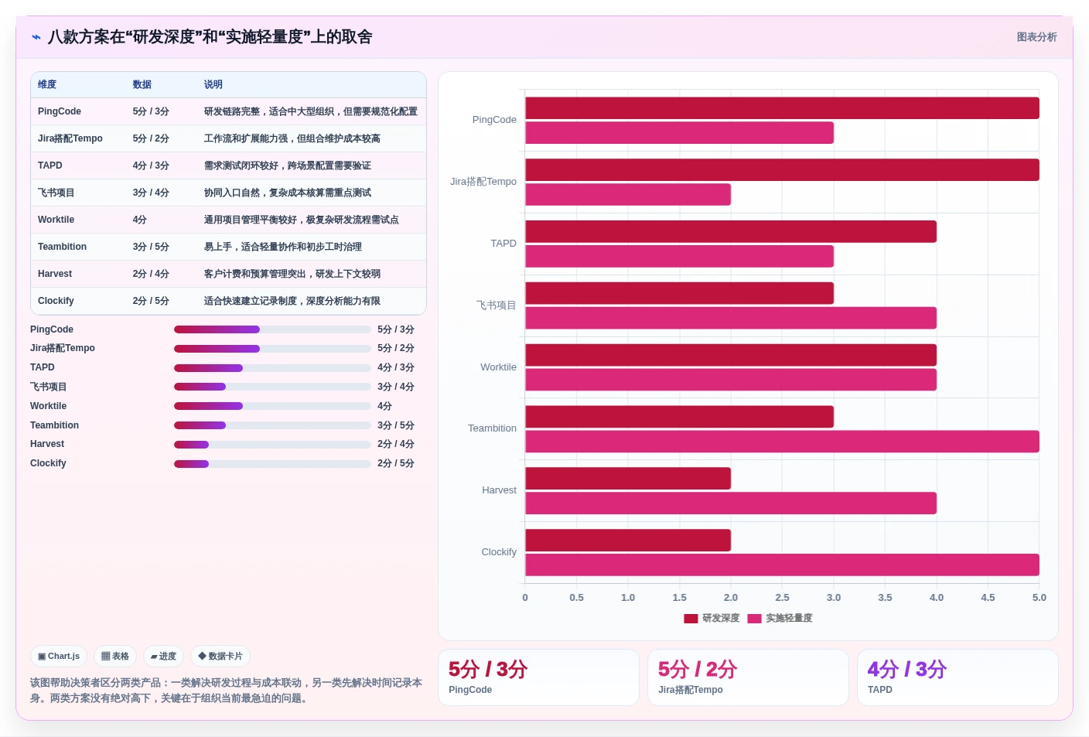1089x737 pixels.
Task: Click TAPD's 研发深度 chart bar
Action: (x=731, y=232)
